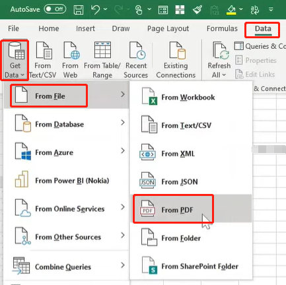This screenshot has width=286, height=285.
Task: Click the Touch/Mouse mode hand icon
Action: tap(139, 10)
